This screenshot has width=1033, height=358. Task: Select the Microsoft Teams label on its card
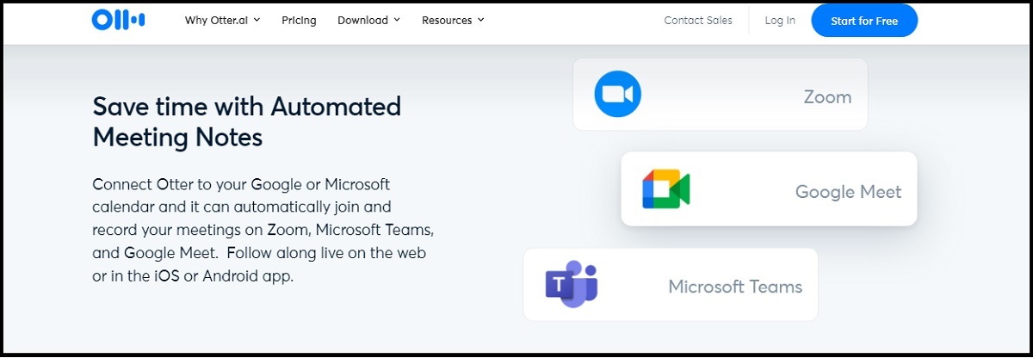[x=735, y=287]
